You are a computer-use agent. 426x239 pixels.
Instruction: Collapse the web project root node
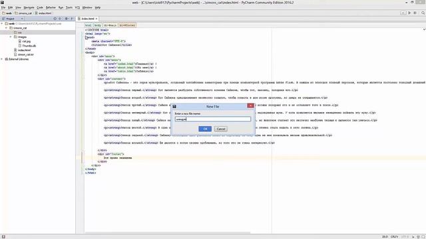pos(2,24)
